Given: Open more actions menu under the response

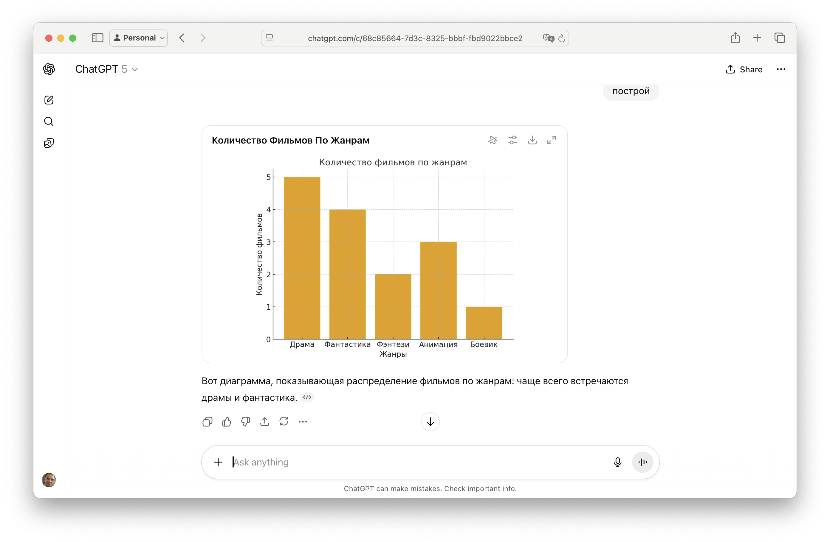Looking at the screenshot, I should point(303,422).
